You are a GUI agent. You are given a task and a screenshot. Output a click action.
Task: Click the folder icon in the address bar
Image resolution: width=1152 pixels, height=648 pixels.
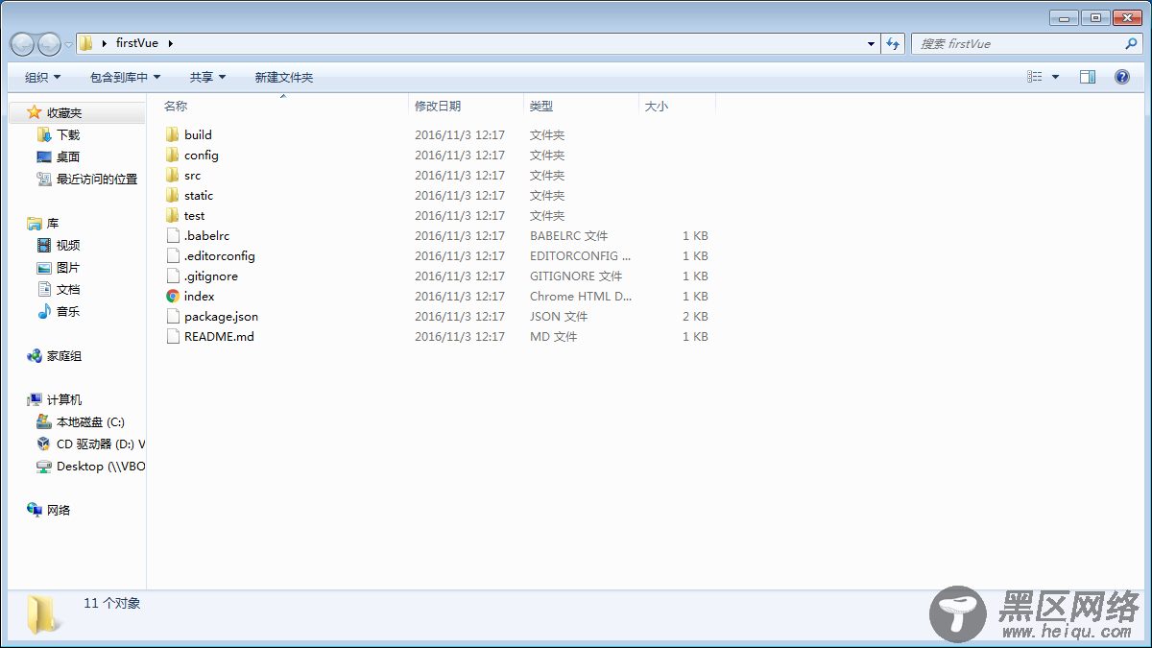pyautogui.click(x=86, y=43)
